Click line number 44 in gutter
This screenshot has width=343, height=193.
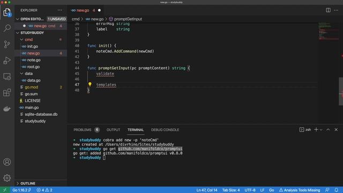77,68
